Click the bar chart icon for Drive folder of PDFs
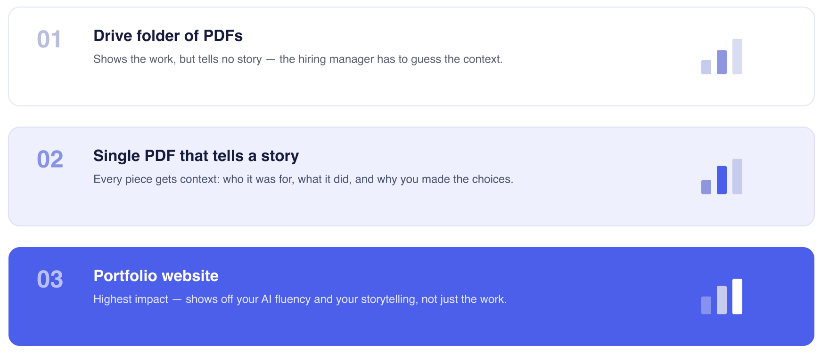Viewport: 821px width, 353px height. coord(722,56)
